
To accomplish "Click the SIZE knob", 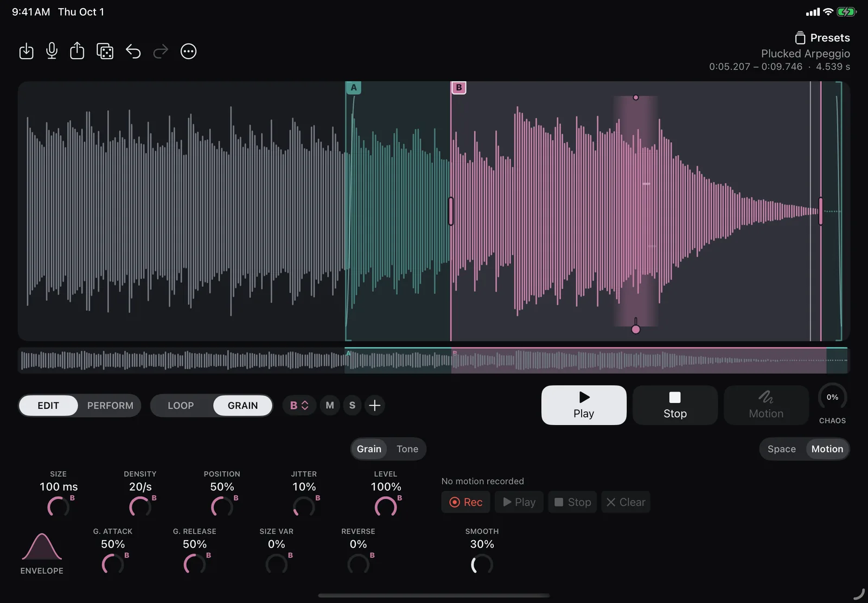I will [x=59, y=507].
